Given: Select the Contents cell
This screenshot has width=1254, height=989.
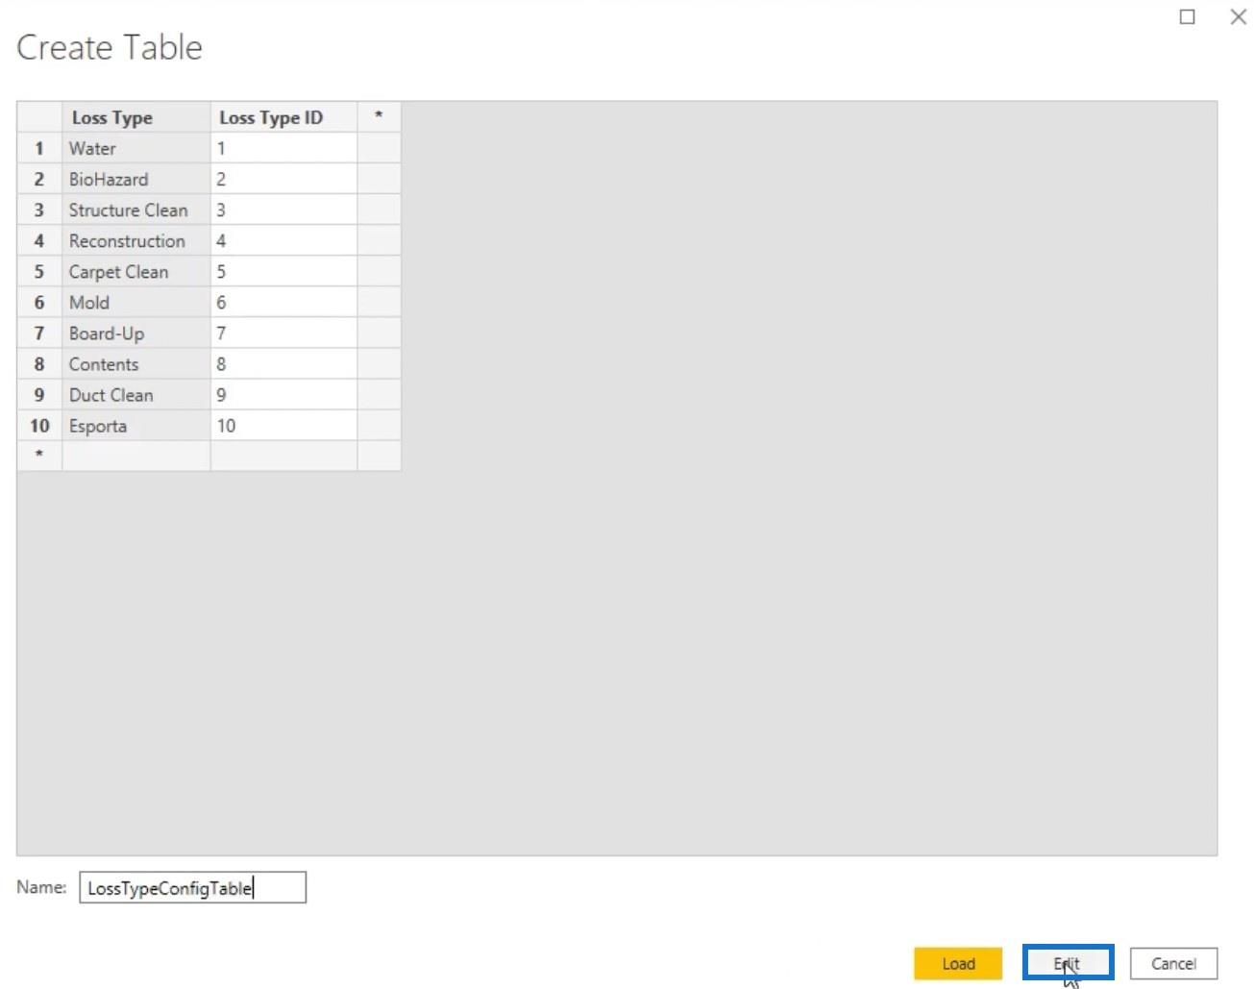Looking at the screenshot, I should (x=136, y=363).
